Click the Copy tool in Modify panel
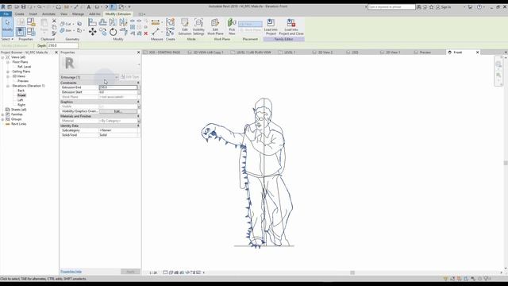The width and height of the screenshot is (508, 286). tap(102, 32)
